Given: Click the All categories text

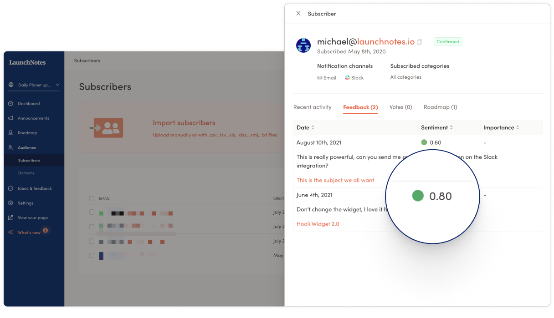Looking at the screenshot, I should point(405,77).
